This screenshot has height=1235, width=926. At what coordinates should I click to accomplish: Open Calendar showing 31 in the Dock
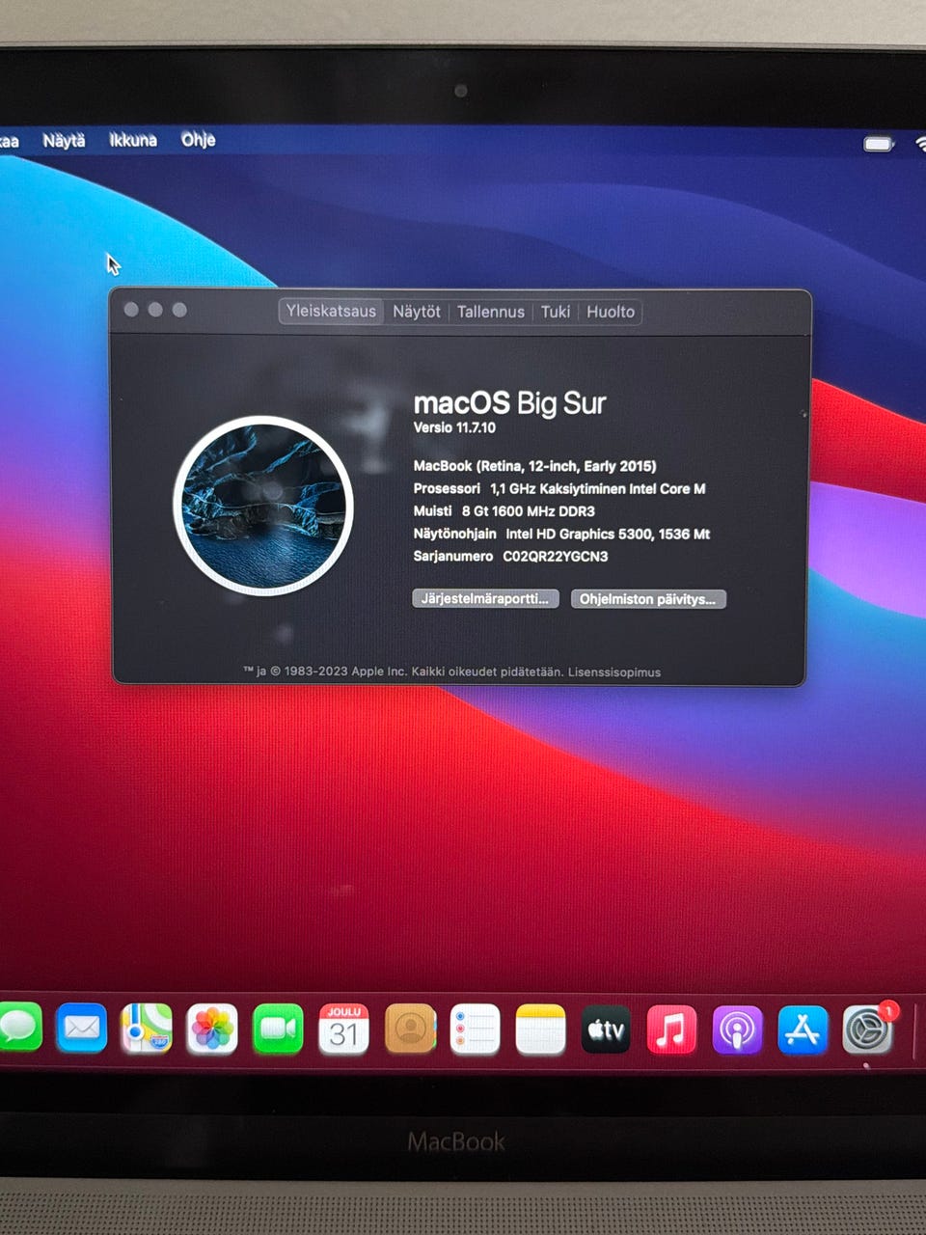click(x=343, y=1029)
